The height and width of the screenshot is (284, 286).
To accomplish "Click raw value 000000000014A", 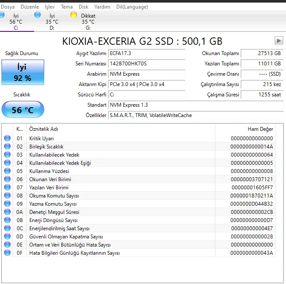I will pyautogui.click(x=252, y=147).
